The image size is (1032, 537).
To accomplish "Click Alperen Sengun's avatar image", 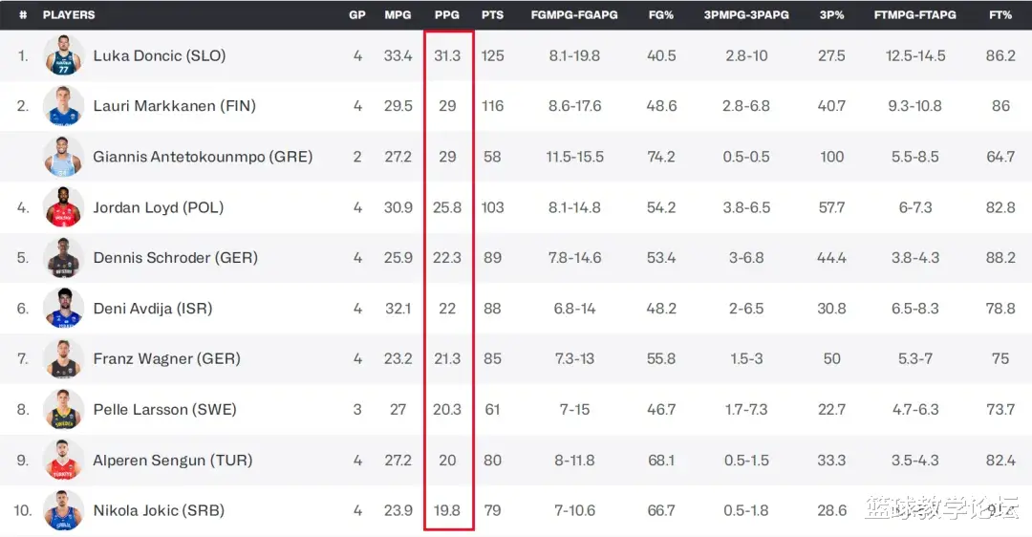I will [x=64, y=460].
